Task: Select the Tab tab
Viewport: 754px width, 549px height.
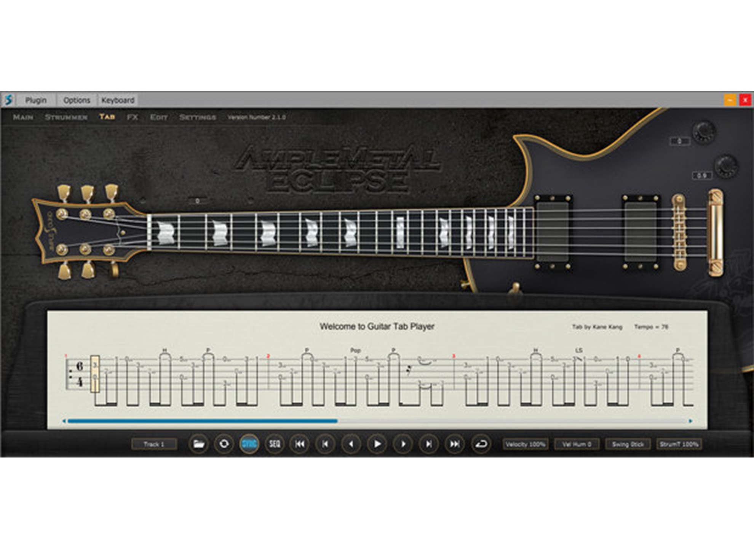Action: pyautogui.click(x=107, y=117)
